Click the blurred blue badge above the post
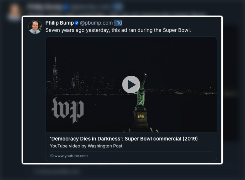Image resolution: width=245 pixels, height=180 pixels. pyautogui.click(x=66, y=7)
